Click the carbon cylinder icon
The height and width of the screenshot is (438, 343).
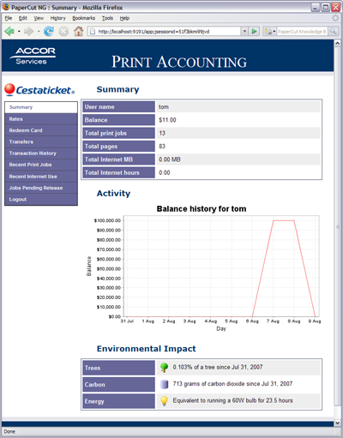(164, 384)
